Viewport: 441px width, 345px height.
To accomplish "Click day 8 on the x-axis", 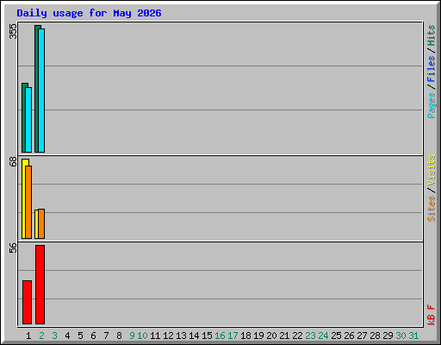I will coord(119,336).
